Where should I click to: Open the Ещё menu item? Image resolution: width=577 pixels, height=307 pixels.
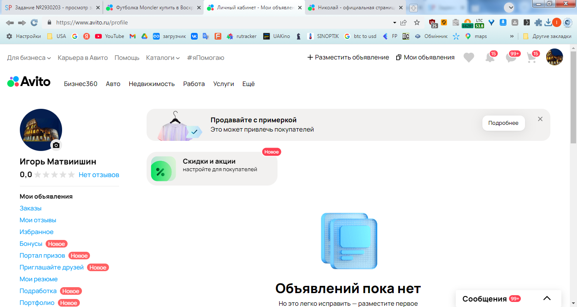248,84
